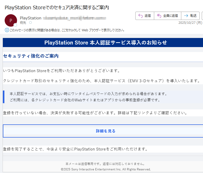
Task: Click the 転送 forward button
Action: pos(190,16)
